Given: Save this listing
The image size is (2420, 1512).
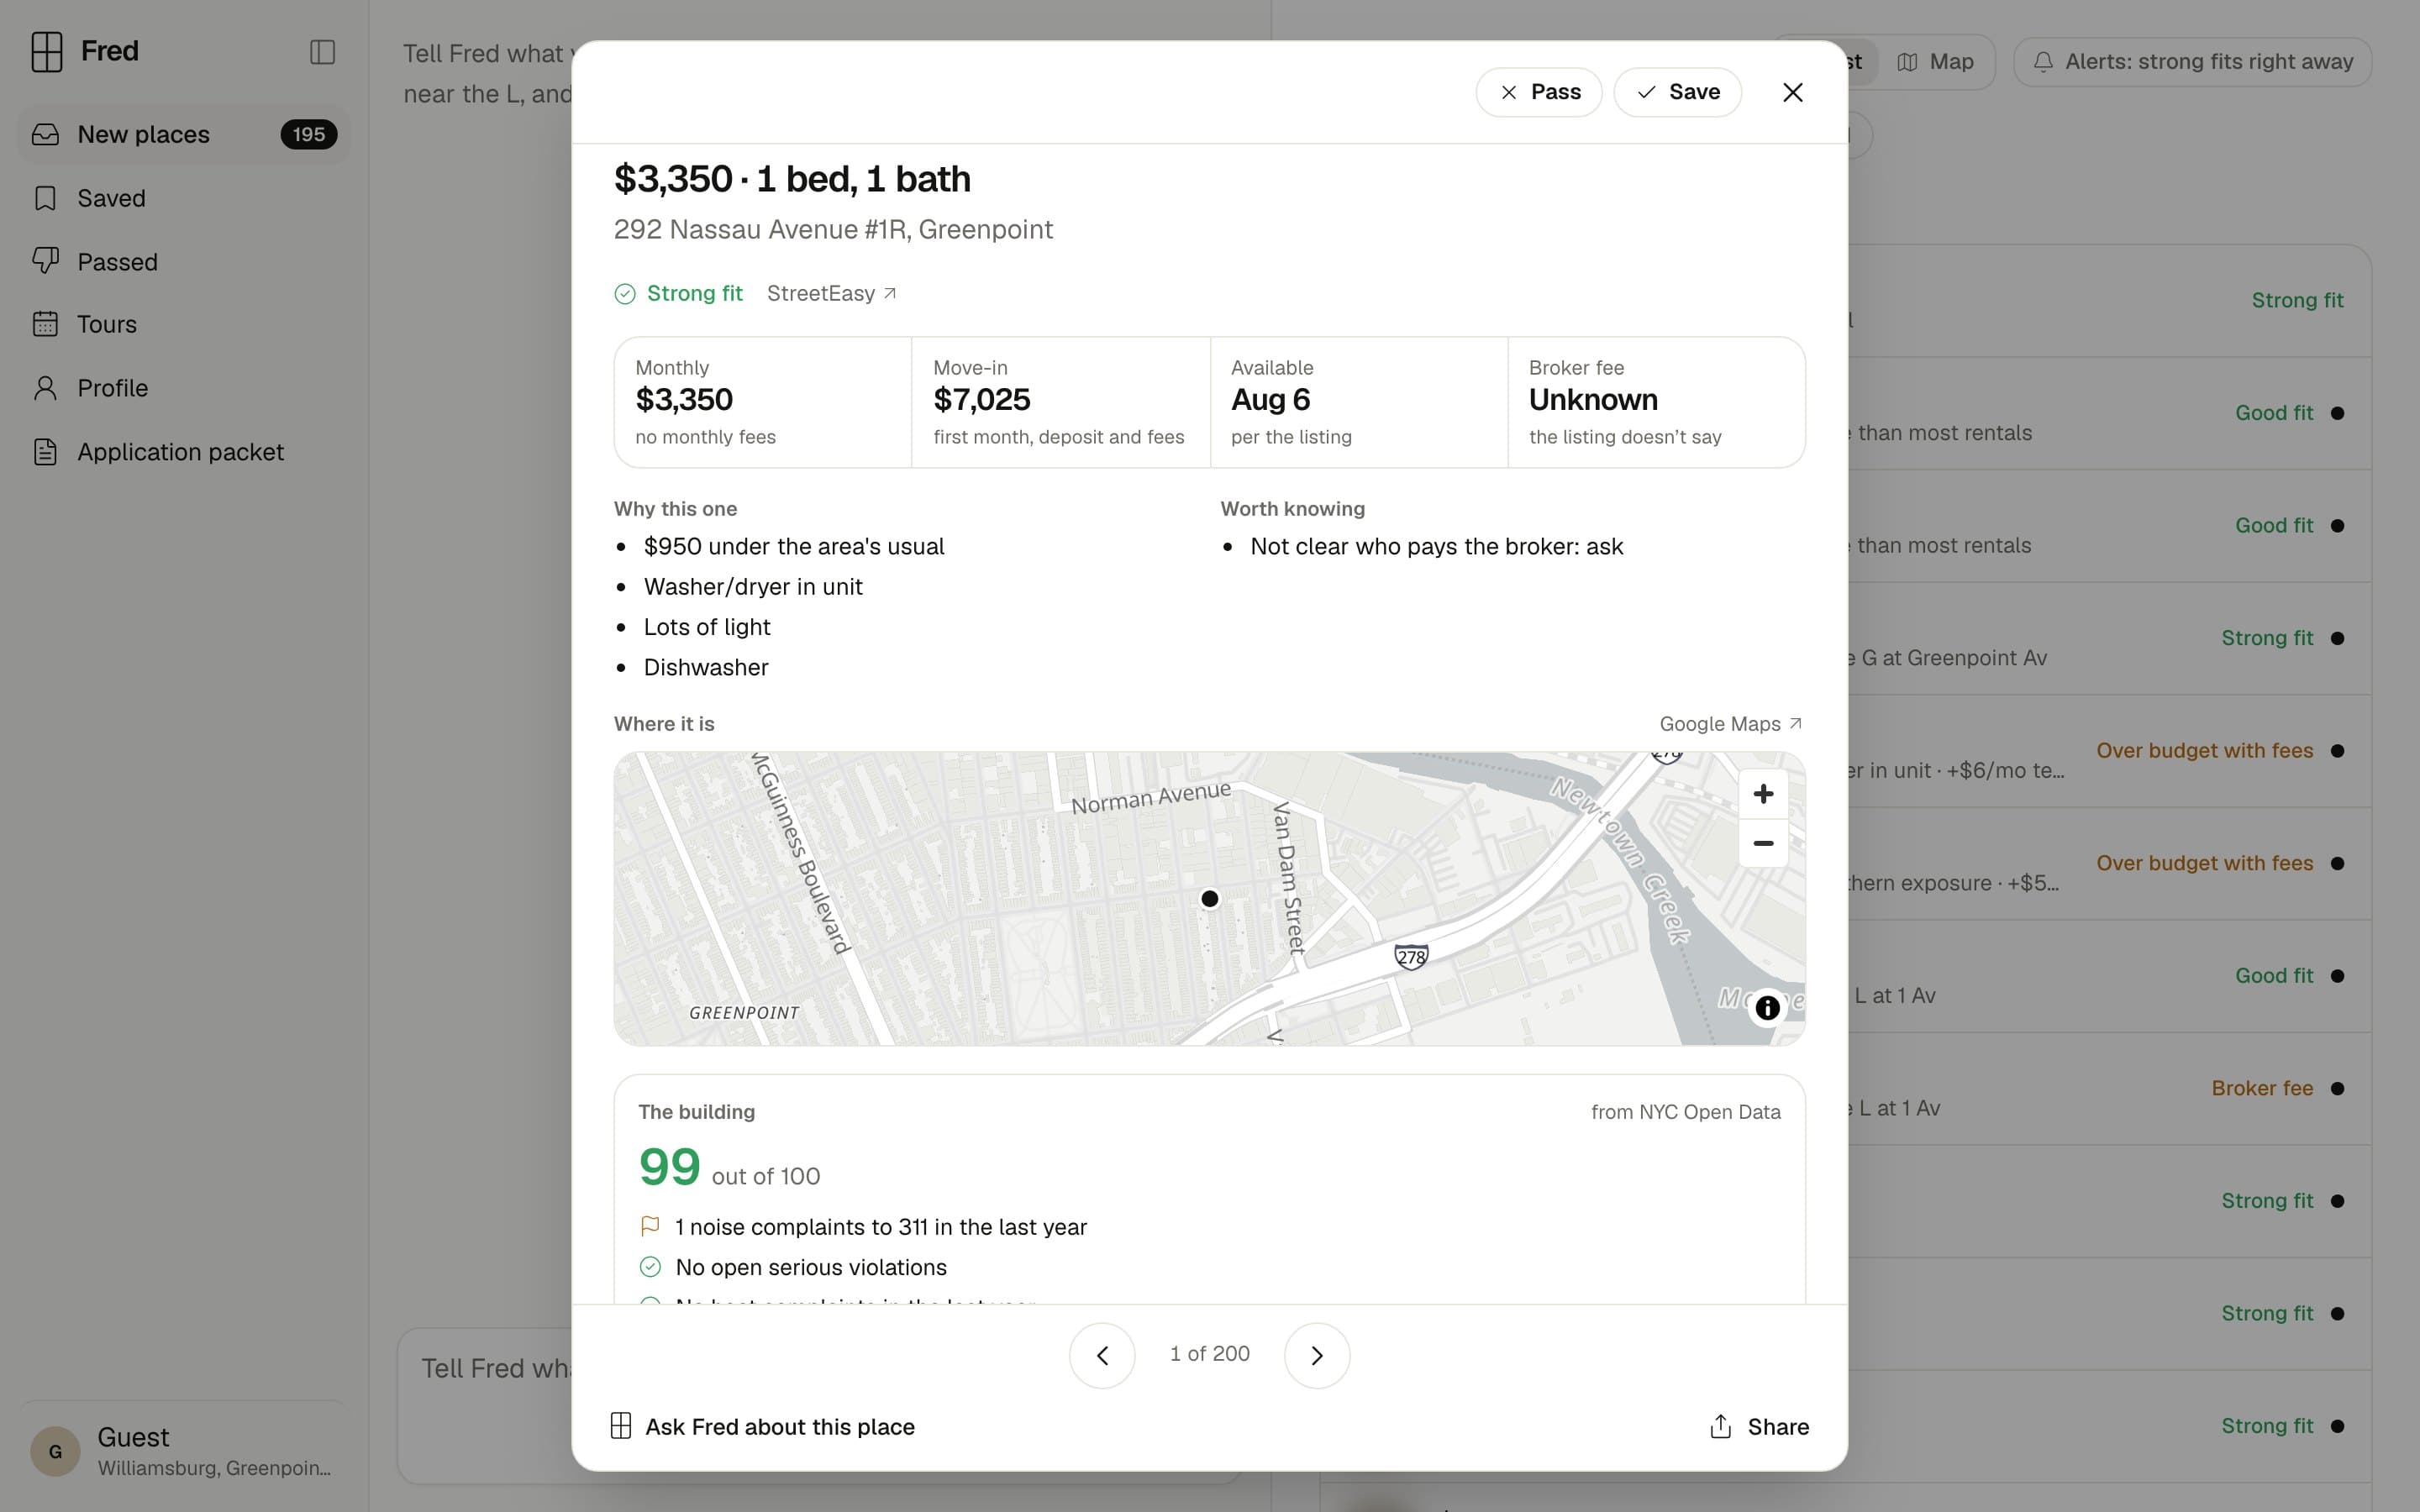Looking at the screenshot, I should tap(1677, 92).
